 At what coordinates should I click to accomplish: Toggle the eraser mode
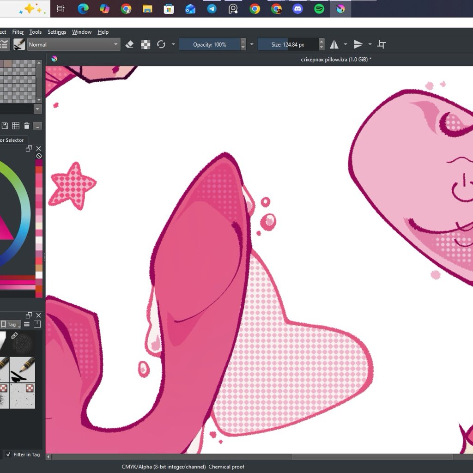point(129,45)
